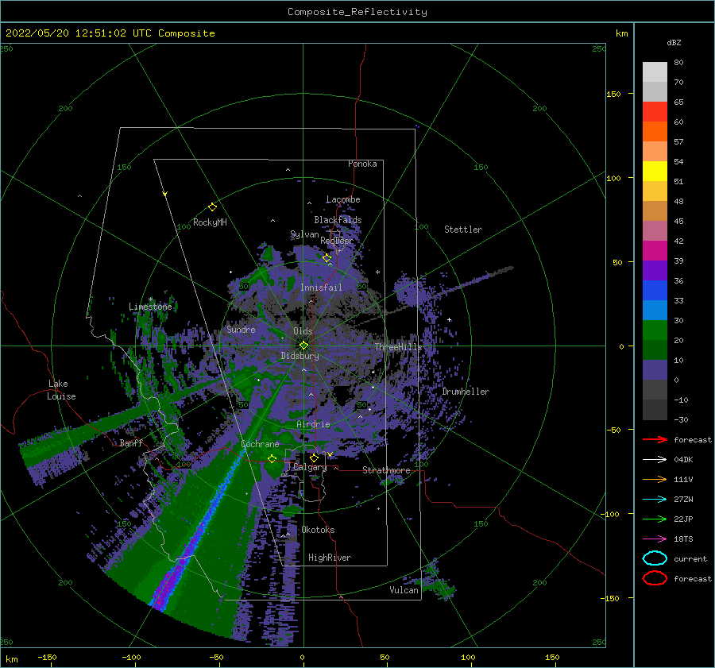The height and width of the screenshot is (668, 715).
Task: Select the red 60-65 dBZ color band
Action: click(x=655, y=112)
